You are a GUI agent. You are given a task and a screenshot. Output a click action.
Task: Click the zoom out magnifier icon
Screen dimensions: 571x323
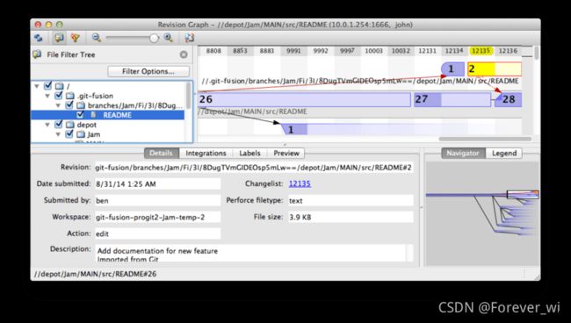coord(96,38)
